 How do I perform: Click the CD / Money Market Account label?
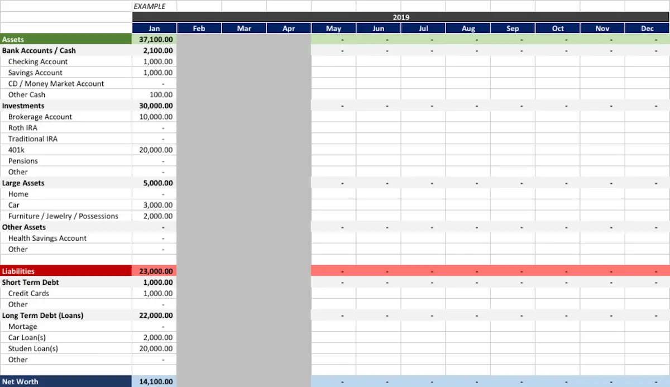click(56, 84)
